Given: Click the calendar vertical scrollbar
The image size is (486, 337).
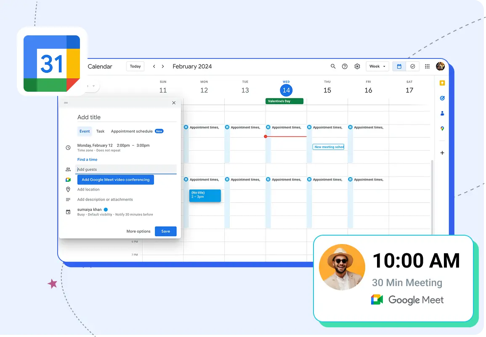Looking at the screenshot, I should click(432, 197).
